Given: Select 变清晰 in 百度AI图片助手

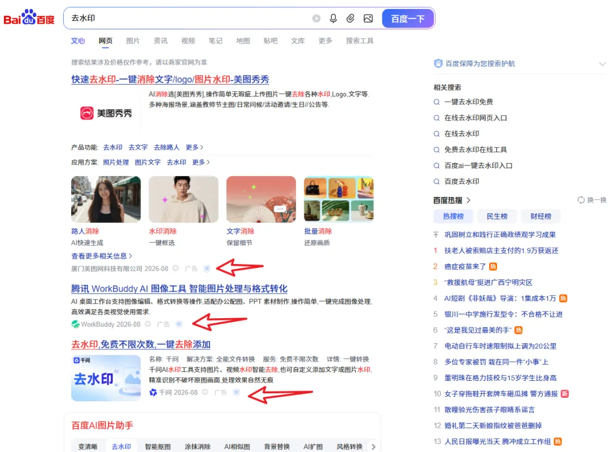Looking at the screenshot, I should 88,446.
